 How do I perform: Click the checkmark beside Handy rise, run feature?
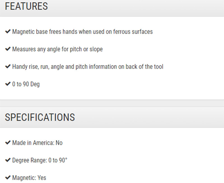(8, 66)
